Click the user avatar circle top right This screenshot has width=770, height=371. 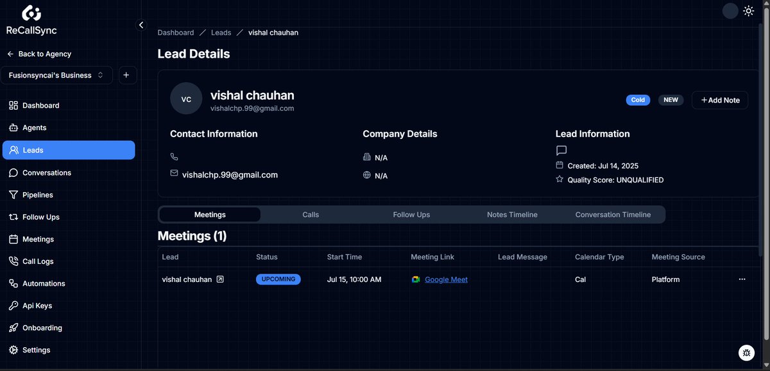pos(729,11)
